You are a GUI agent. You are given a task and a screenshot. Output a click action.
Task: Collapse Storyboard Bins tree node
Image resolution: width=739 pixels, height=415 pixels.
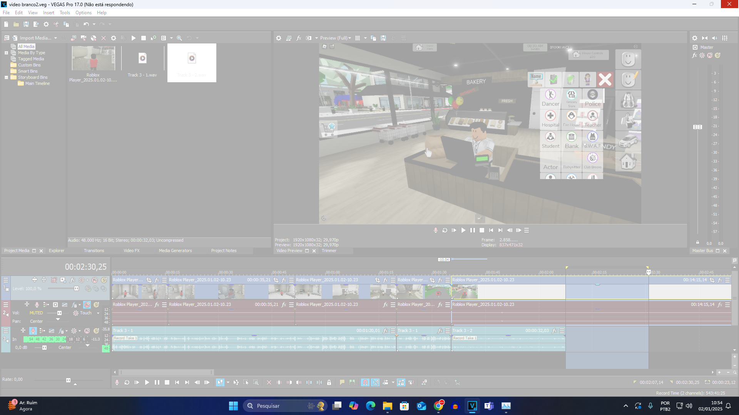(6, 78)
